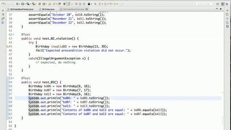This screenshot has height=130, width=231.
Task: Click line number 58 in the gutter
Action: (10, 98)
